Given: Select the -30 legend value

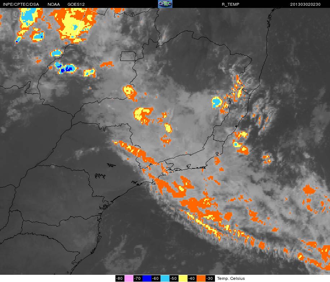Looking at the screenshot, I should point(210,278).
